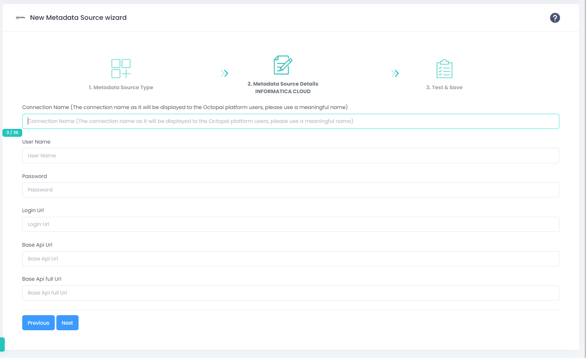
Task: Click the Metadata Source Type squares icon
Action: (x=121, y=69)
